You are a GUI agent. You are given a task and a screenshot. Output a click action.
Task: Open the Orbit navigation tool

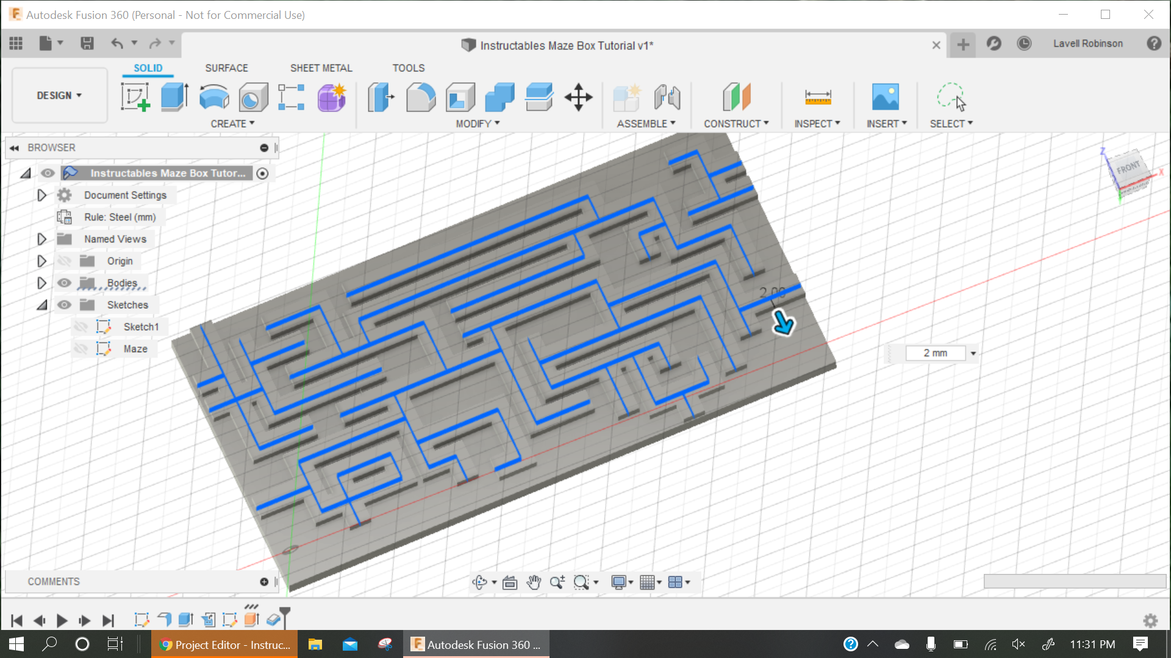point(479,582)
